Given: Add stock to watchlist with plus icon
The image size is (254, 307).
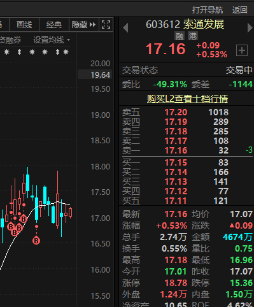Looking at the screenshot, I should click(242, 50).
